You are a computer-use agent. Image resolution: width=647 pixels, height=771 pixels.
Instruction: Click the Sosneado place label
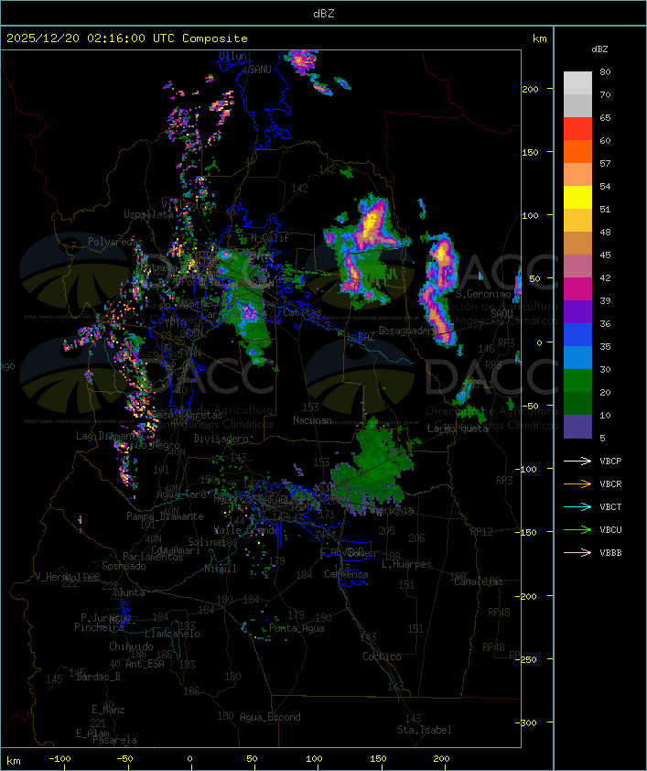[x=124, y=566]
